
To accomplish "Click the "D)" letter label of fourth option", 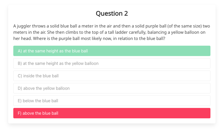I will [20, 88].
